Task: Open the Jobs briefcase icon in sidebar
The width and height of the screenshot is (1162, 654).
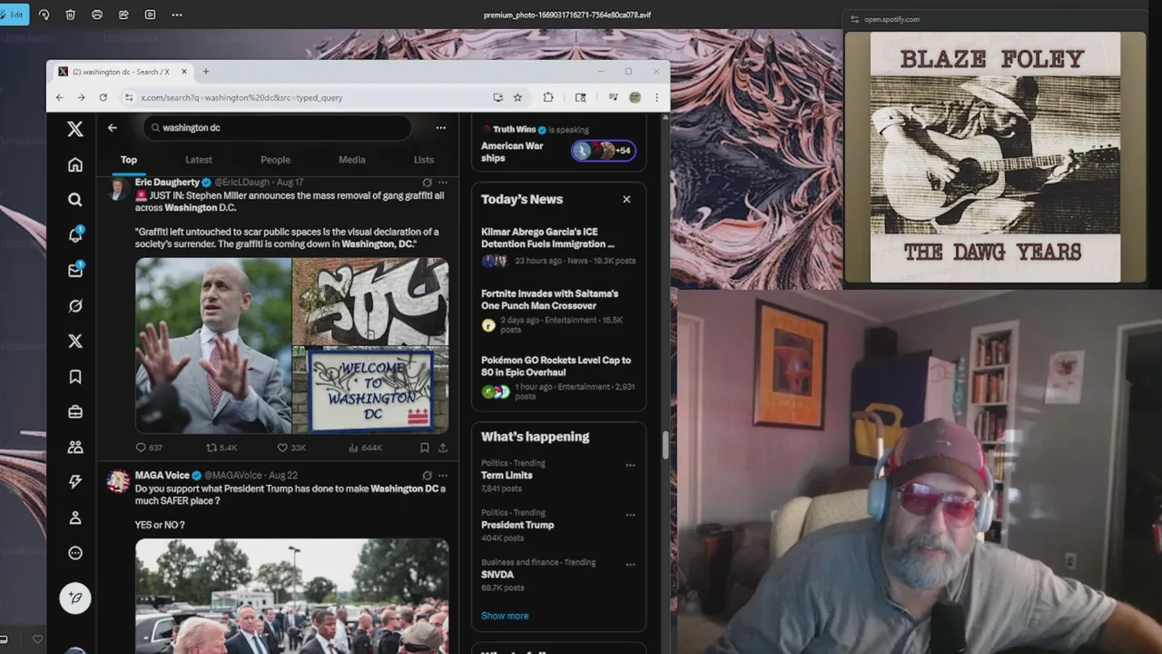Action: (75, 411)
